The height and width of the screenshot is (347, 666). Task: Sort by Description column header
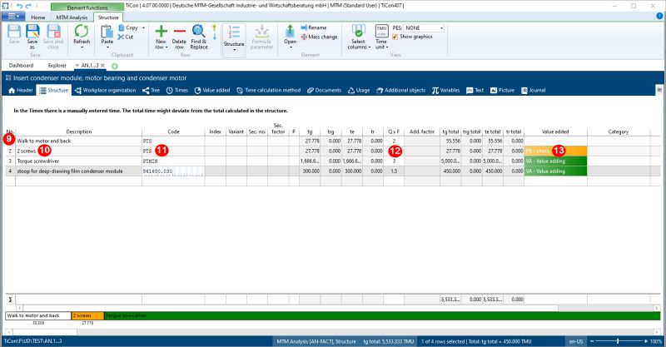(78, 132)
